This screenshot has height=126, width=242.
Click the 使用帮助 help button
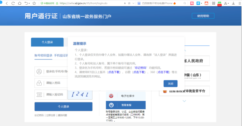[203, 16]
